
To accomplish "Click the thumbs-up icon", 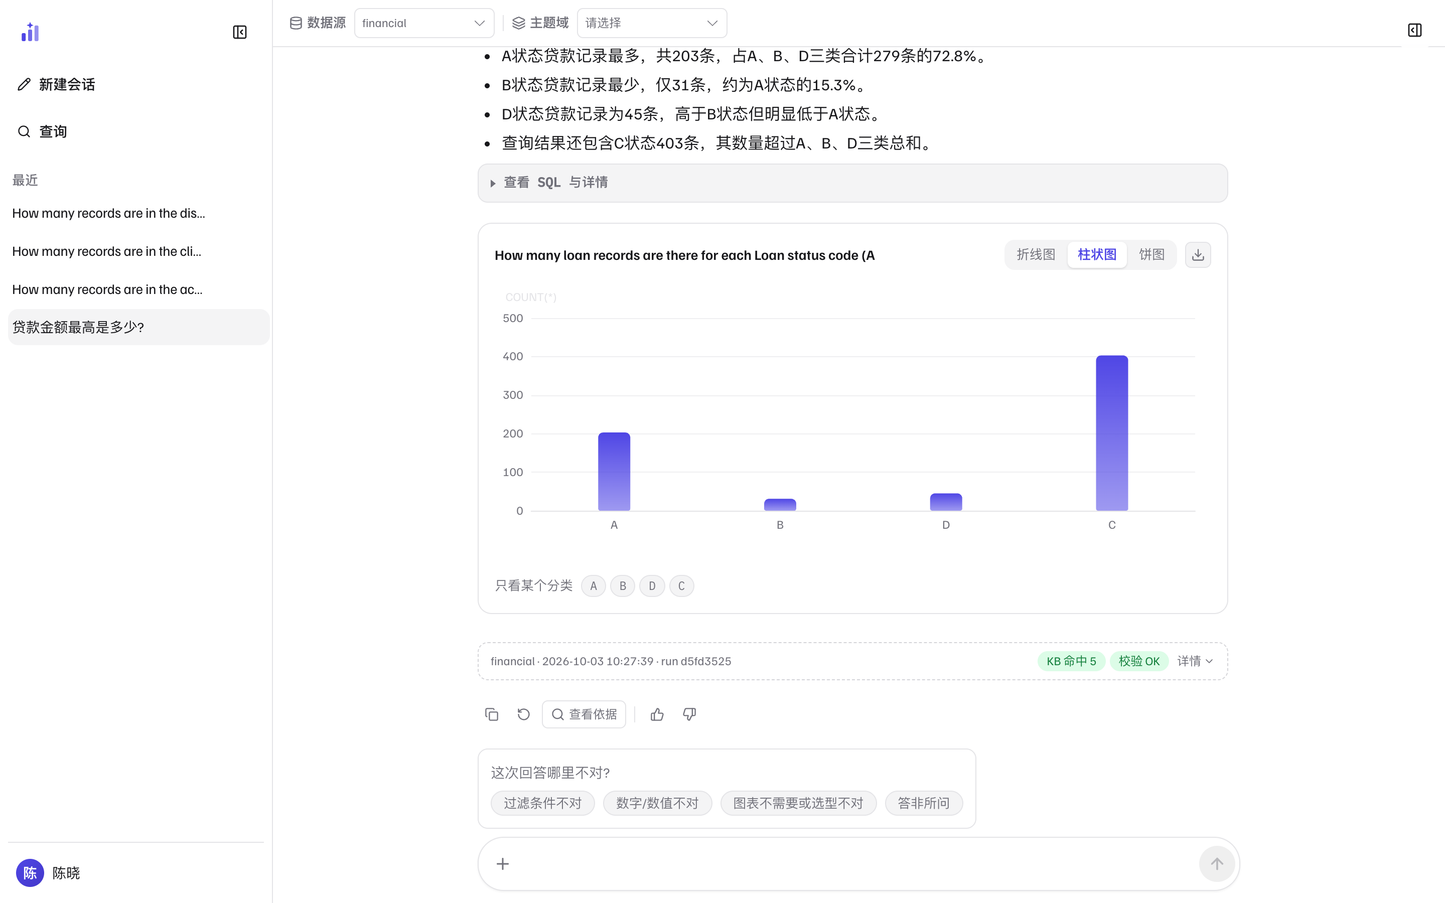I will pyautogui.click(x=657, y=714).
